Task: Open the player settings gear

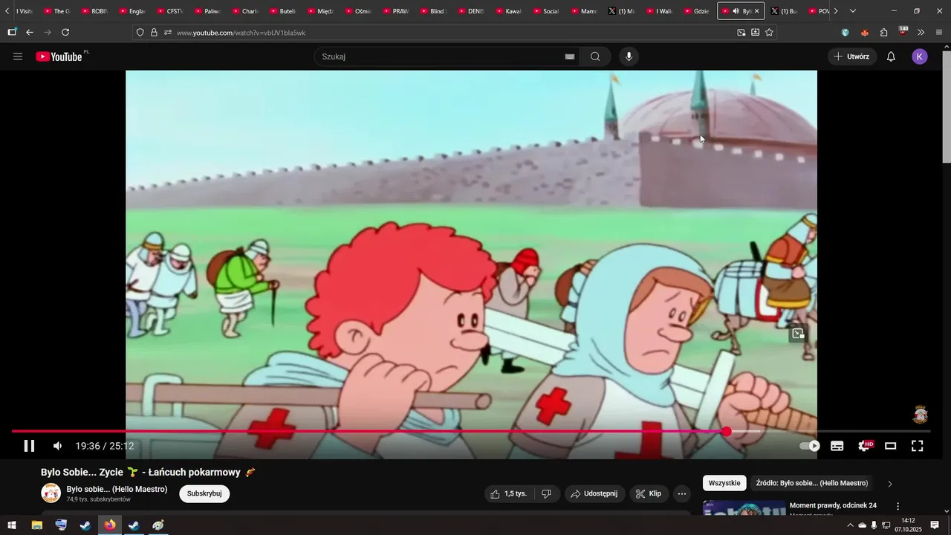Action: pos(865,446)
